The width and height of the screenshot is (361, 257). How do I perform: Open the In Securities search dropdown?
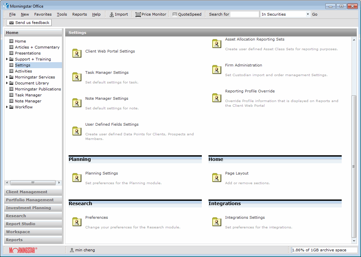(x=307, y=14)
